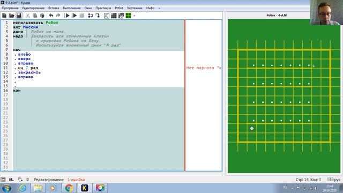Click the Step into toolbar icon
Viewport: 343px width, 193px height.
(x=98, y=16)
